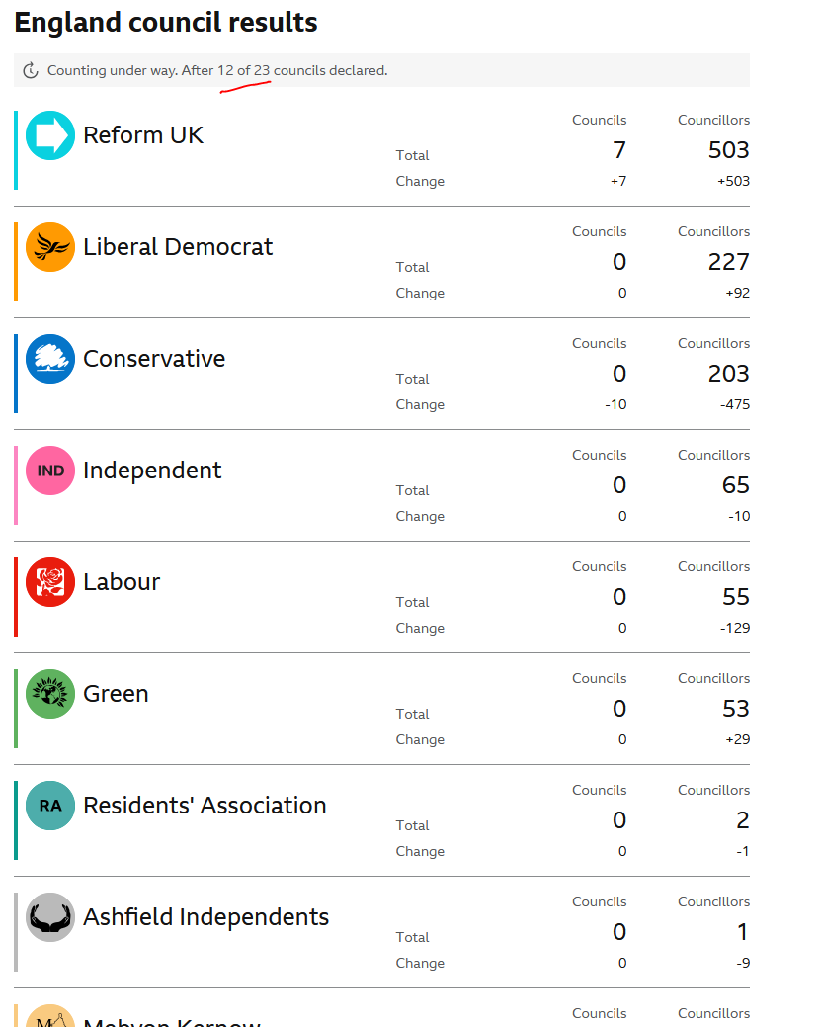Click the England council results heading
This screenshot has width=820, height=1027.
[x=166, y=23]
